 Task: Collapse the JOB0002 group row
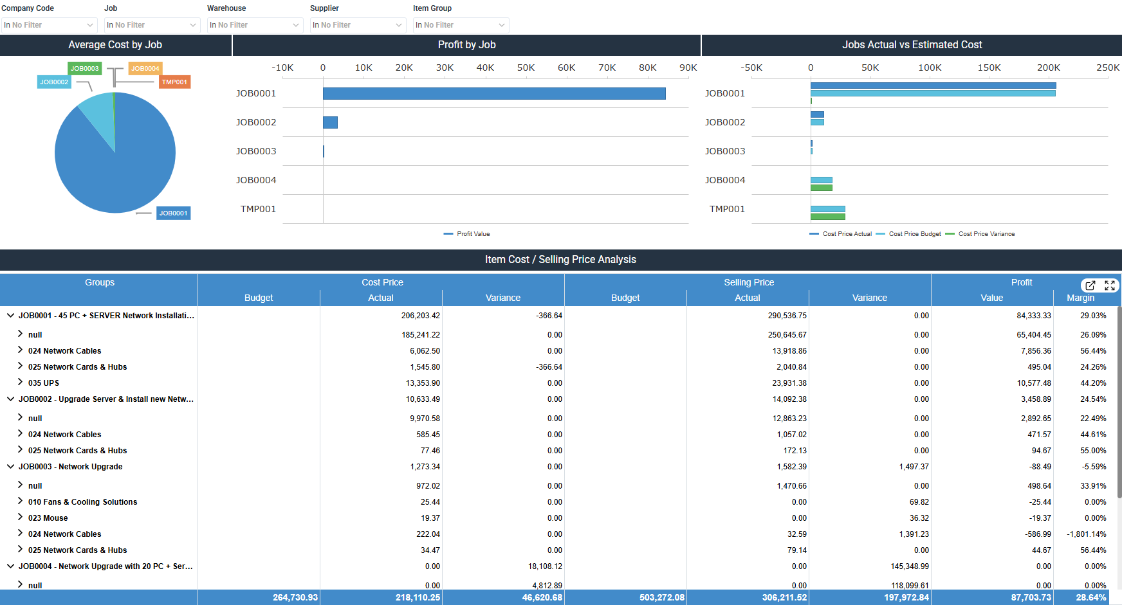coord(10,399)
